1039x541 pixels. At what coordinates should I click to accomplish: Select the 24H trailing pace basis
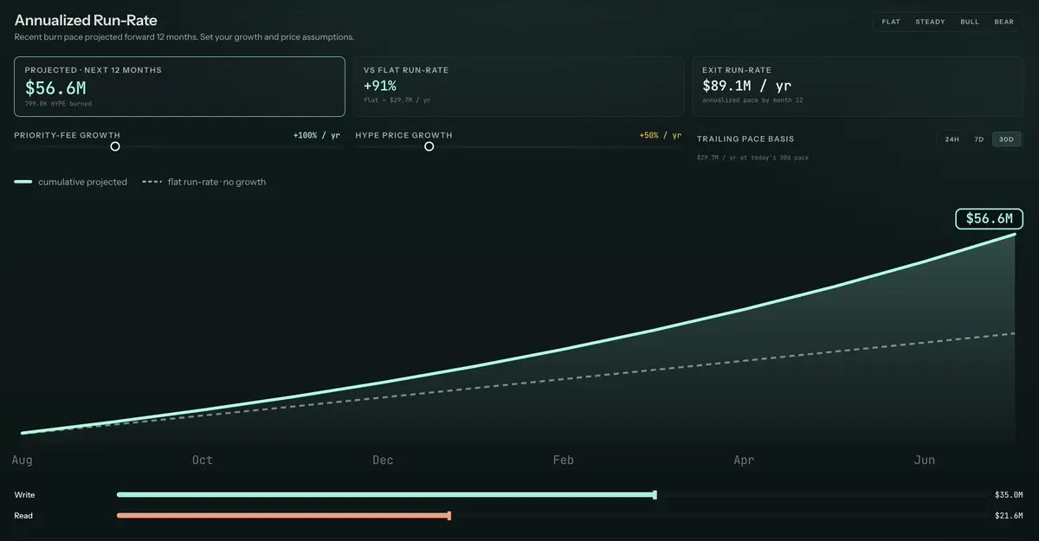tap(952, 138)
